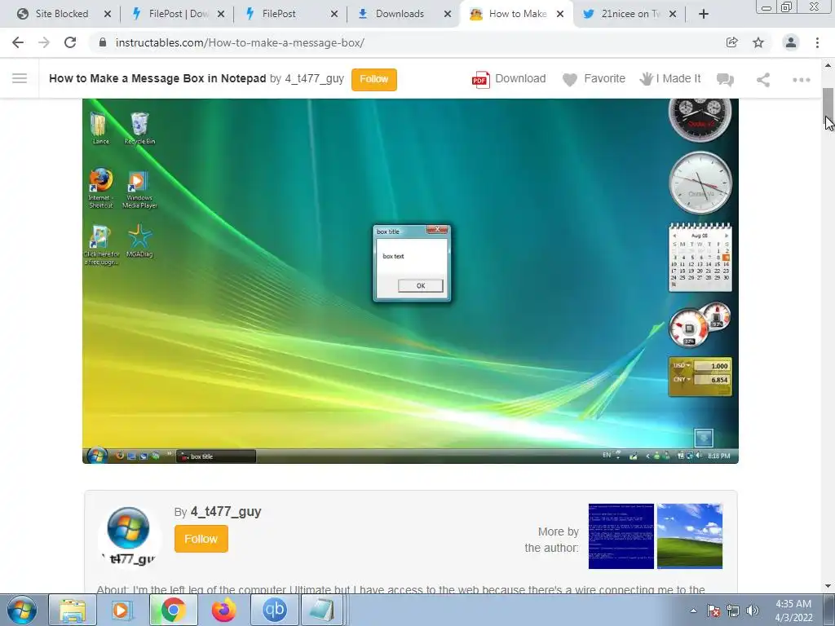Open the volume speaker tray icon
Image resolution: width=835 pixels, height=626 pixels.
753,611
